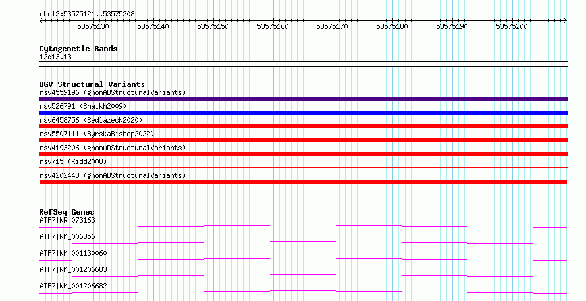Screen dimensions: 586x301
Task: Click ruler position 53575140
Action: (x=153, y=26)
